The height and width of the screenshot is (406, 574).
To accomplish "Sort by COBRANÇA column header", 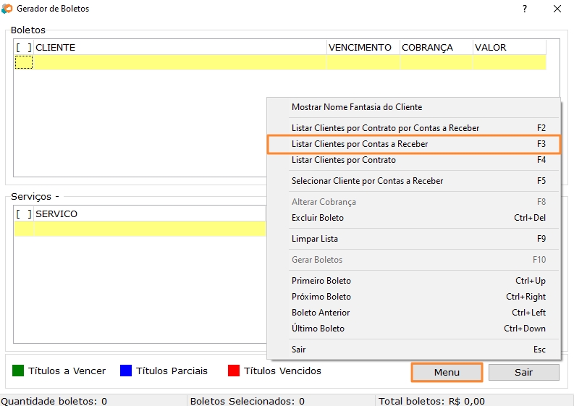I will click(436, 48).
